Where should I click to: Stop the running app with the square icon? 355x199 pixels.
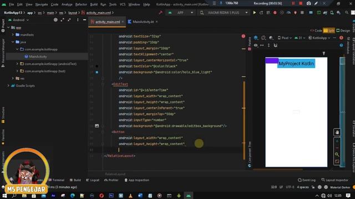point(302,13)
